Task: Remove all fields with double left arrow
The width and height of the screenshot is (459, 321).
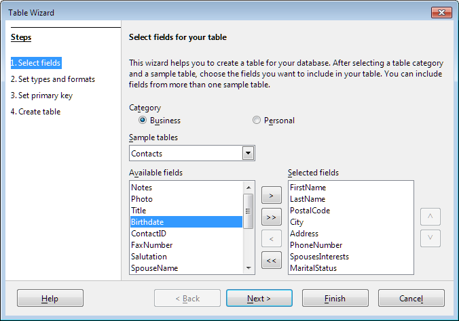Action: [272, 260]
